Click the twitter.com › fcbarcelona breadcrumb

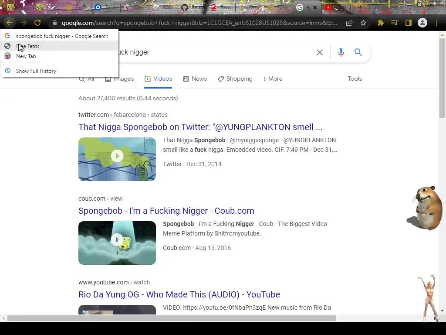(x=123, y=115)
